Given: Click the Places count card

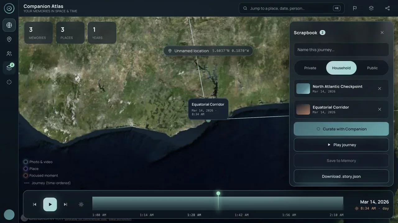Looking at the screenshot, I should [70, 33].
